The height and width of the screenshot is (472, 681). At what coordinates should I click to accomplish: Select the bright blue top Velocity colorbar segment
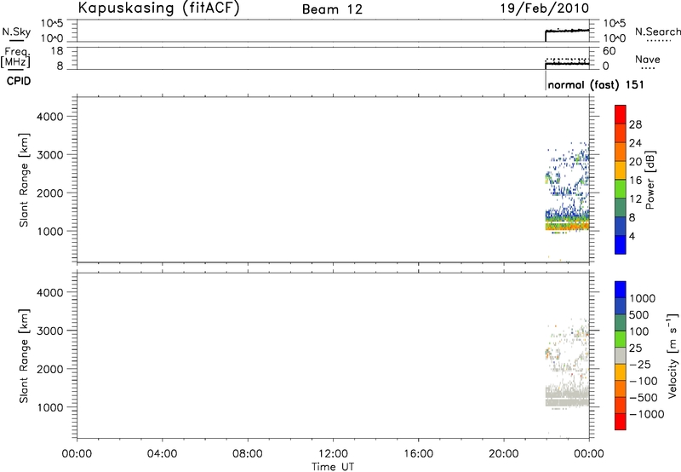pyautogui.click(x=621, y=290)
